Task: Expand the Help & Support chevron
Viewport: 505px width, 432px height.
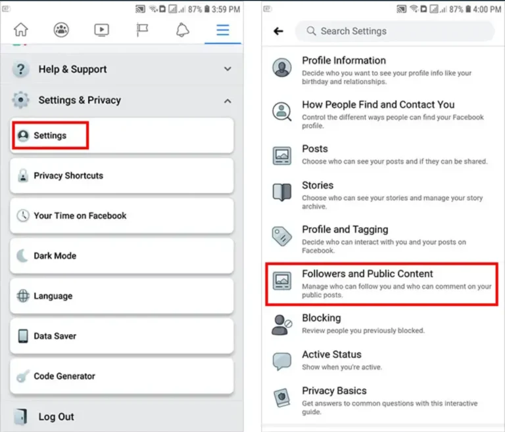Action: pyautogui.click(x=228, y=69)
